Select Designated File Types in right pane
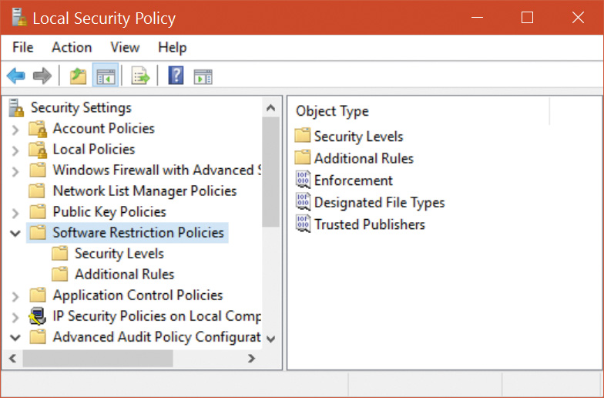The width and height of the screenshot is (604, 398). tap(379, 203)
